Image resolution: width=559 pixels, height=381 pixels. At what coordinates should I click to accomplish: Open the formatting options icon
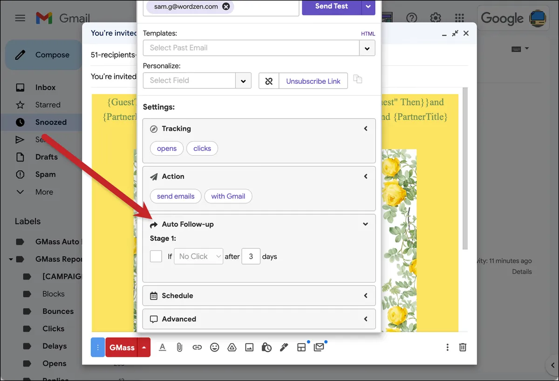point(162,347)
